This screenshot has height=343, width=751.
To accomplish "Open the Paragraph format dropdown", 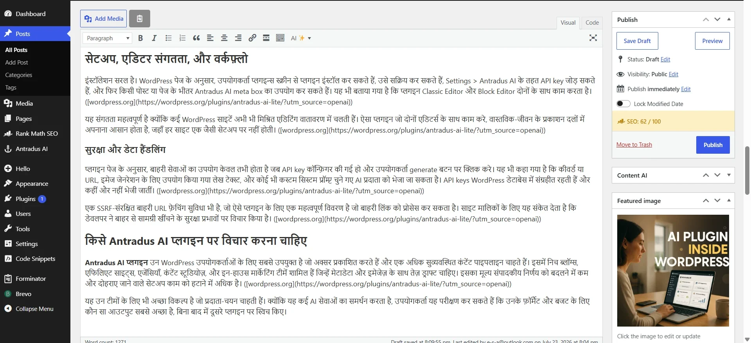I will tap(108, 38).
